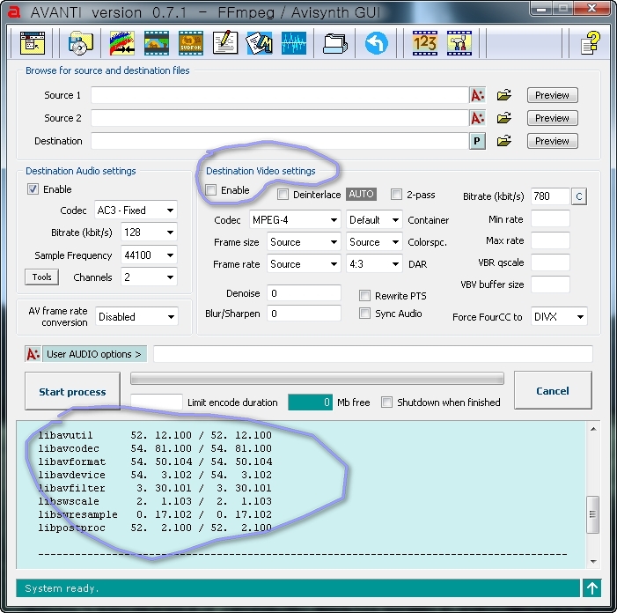The height and width of the screenshot is (613, 617).
Task: Click Preview button for Source 2
Action: pyautogui.click(x=553, y=118)
